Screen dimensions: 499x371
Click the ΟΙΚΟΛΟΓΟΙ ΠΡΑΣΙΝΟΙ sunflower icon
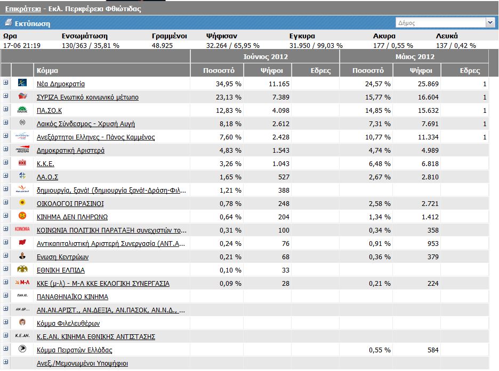22,203
